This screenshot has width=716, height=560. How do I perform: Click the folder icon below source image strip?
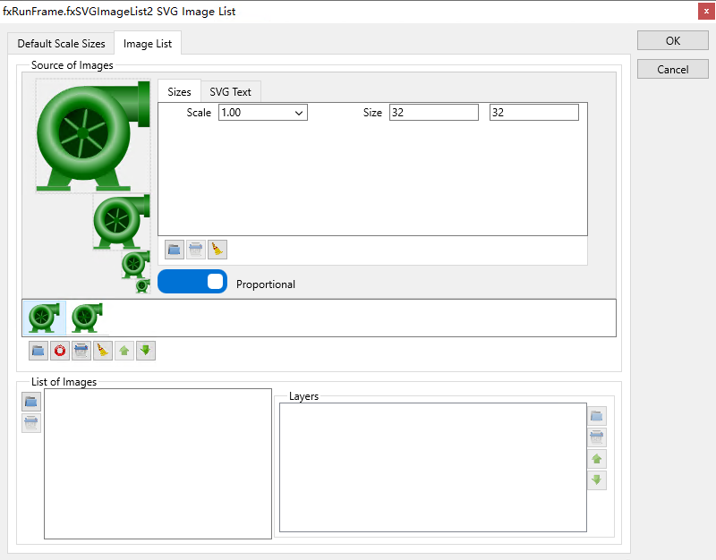[38, 351]
